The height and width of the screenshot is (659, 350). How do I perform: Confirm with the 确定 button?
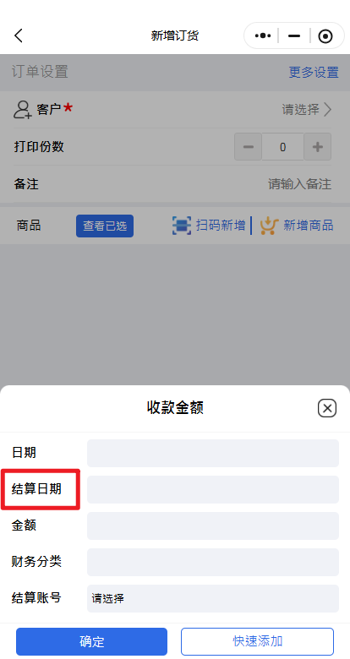[91, 641]
